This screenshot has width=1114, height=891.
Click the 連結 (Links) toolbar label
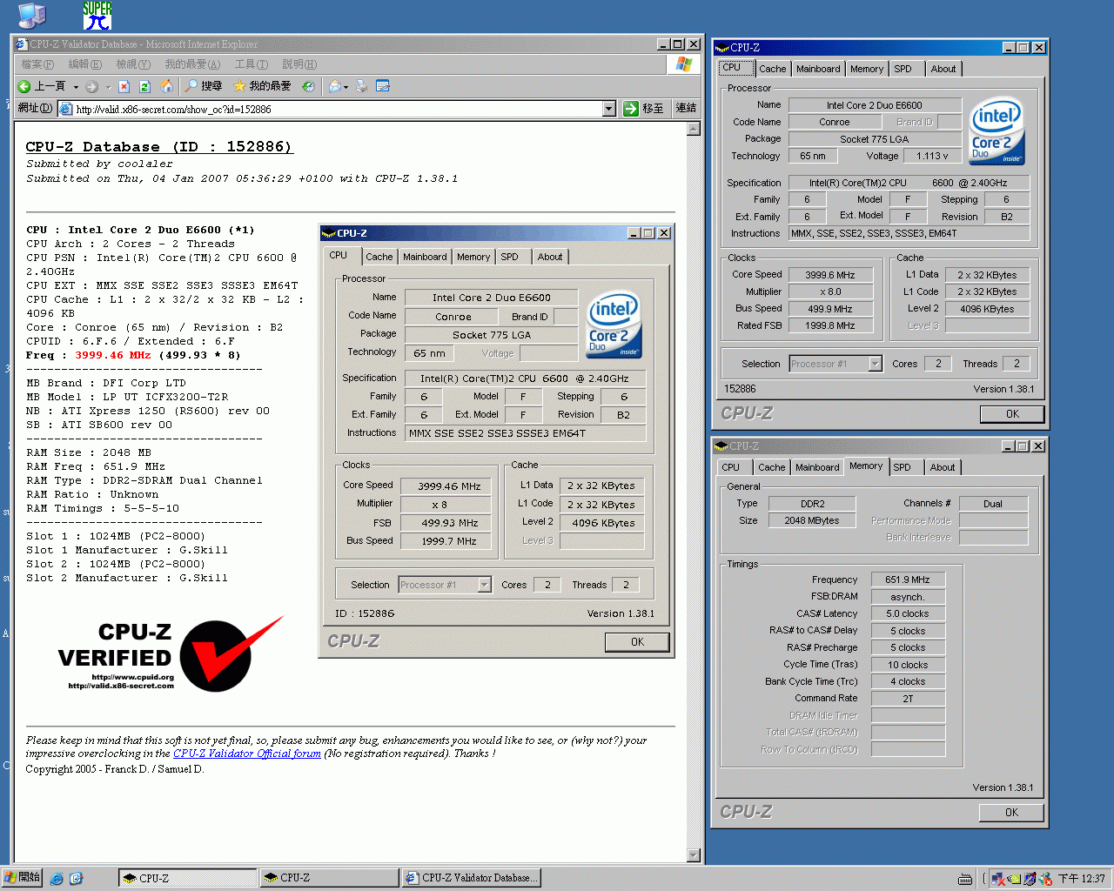pos(686,109)
